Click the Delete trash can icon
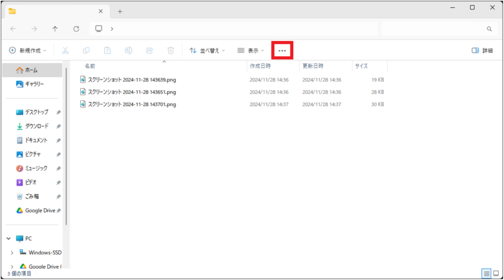The height and width of the screenshot is (280, 504). (171, 50)
